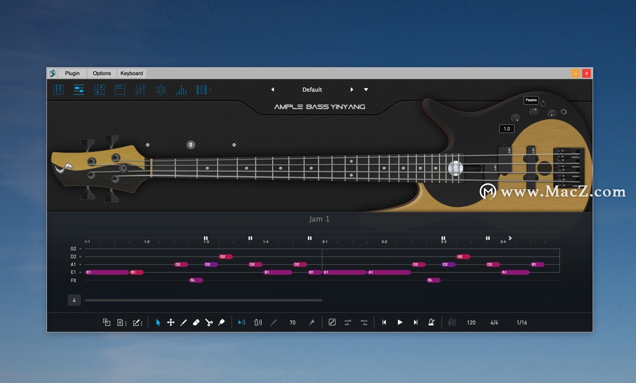Click the capo position marker 0

click(x=191, y=145)
